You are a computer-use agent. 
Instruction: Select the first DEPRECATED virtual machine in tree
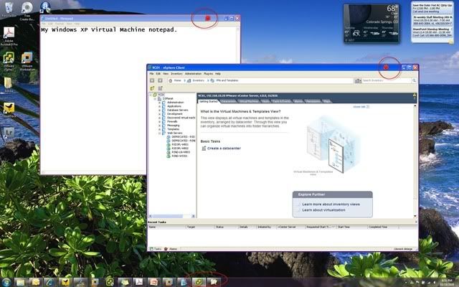click(x=184, y=137)
